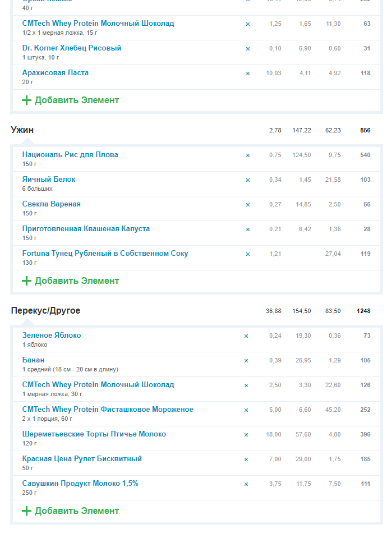Remove Свекла Вареная from dinner
This screenshot has width=387, height=533.
tap(248, 205)
